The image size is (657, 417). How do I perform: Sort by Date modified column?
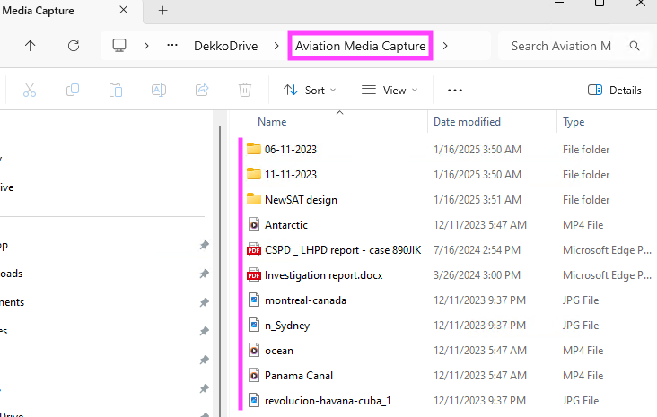coord(467,122)
